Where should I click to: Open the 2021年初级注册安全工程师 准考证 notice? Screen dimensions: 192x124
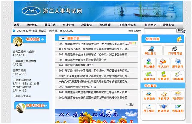pos(94,71)
